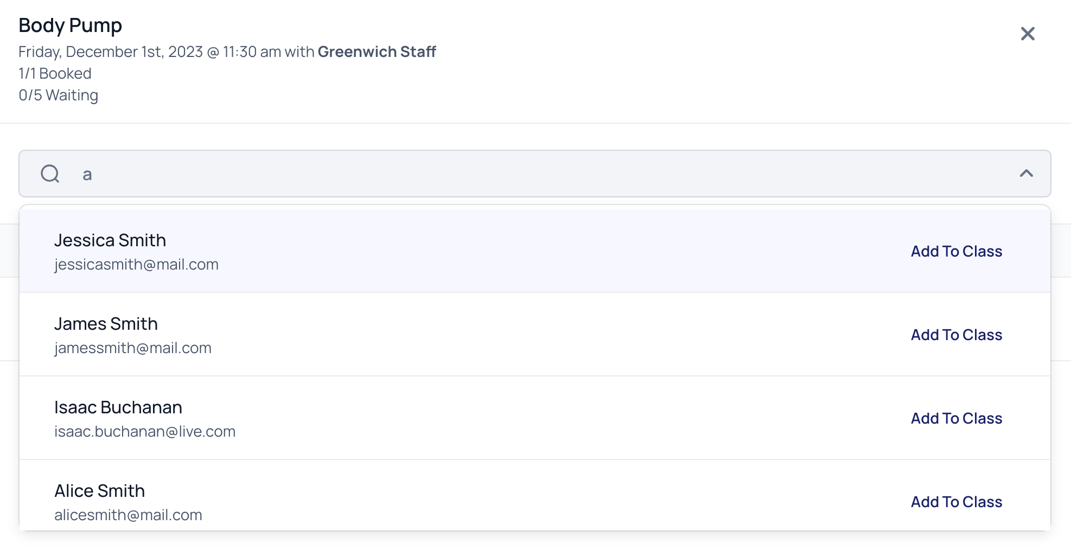This screenshot has height=550, width=1071.
Task: Add James Smith to the class
Action: 956,335
